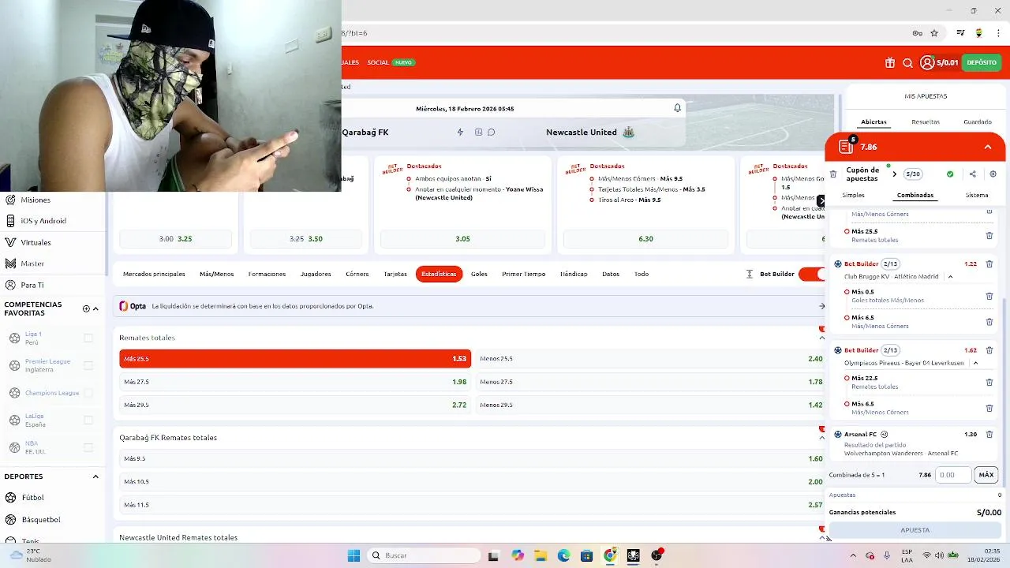Open the match statistics icon next to lightning

[478, 132]
